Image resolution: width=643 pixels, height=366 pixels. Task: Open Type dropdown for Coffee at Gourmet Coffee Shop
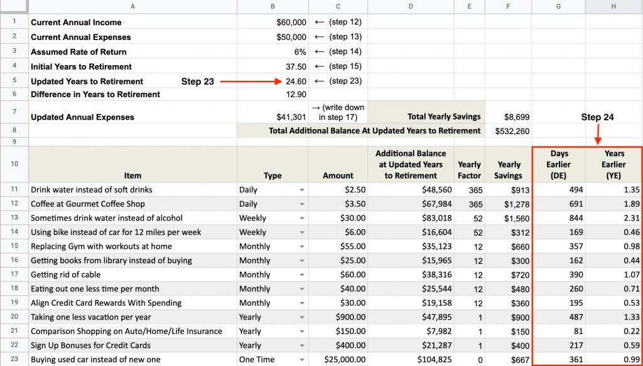[x=302, y=204]
